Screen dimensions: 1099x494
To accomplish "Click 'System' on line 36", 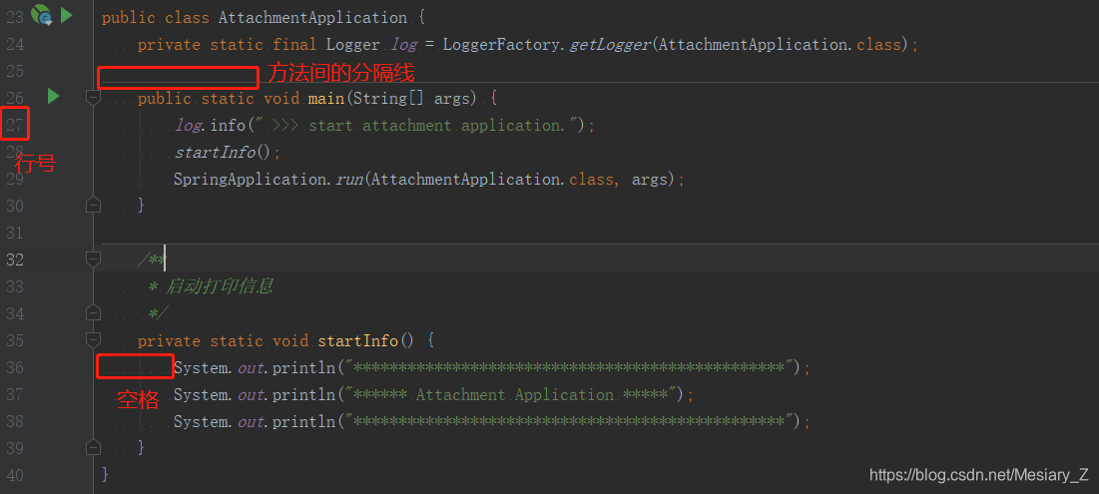I will (202, 368).
